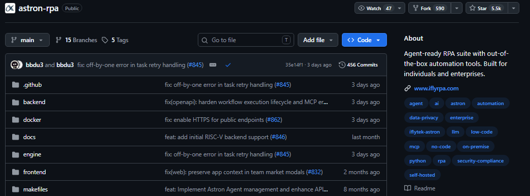Focus the Go to file search field
This screenshot has width=530, height=196.
click(x=246, y=40)
